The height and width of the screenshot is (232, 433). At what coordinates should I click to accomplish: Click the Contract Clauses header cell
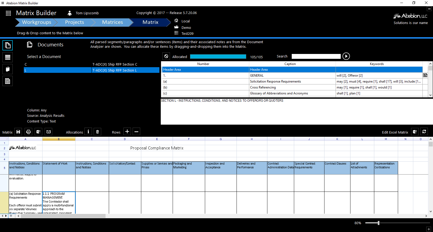(337, 168)
